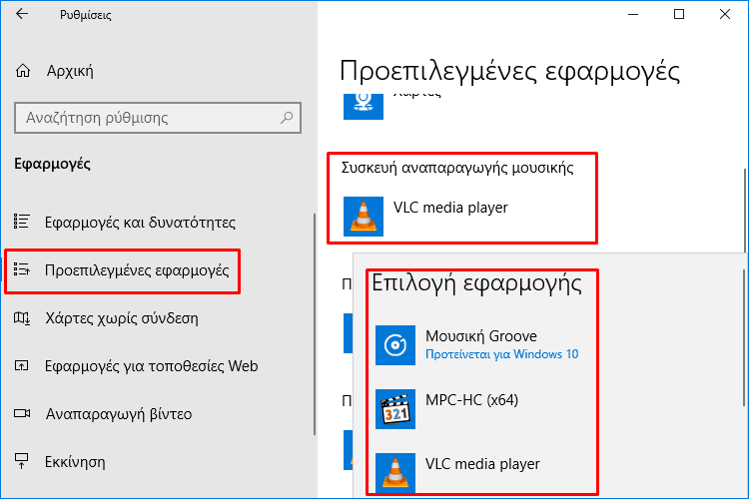Choose Μουσική Groove as default
The height and width of the screenshot is (499, 749).
point(482,345)
